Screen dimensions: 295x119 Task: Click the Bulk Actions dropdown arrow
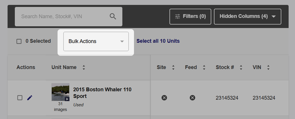(x=122, y=41)
